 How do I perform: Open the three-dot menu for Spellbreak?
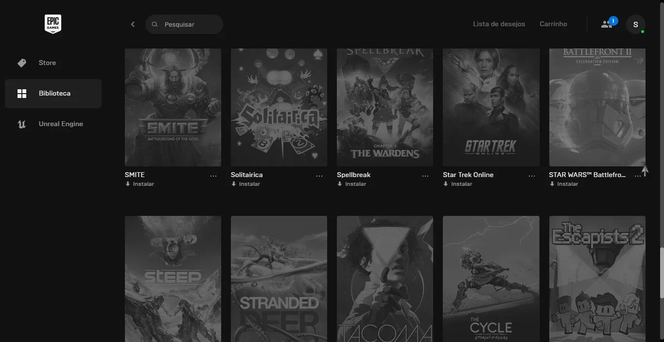[425, 176]
